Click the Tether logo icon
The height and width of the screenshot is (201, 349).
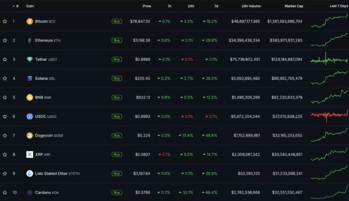30,60
